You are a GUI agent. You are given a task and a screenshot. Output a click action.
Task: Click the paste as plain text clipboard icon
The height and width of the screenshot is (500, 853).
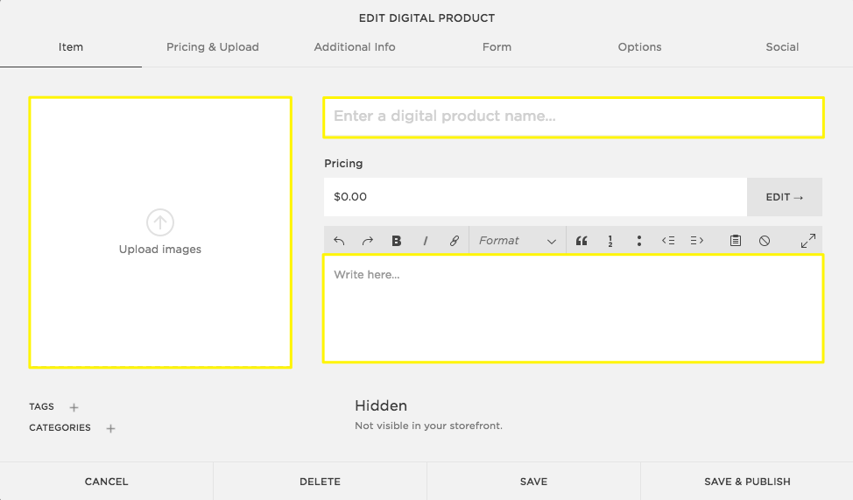736,241
